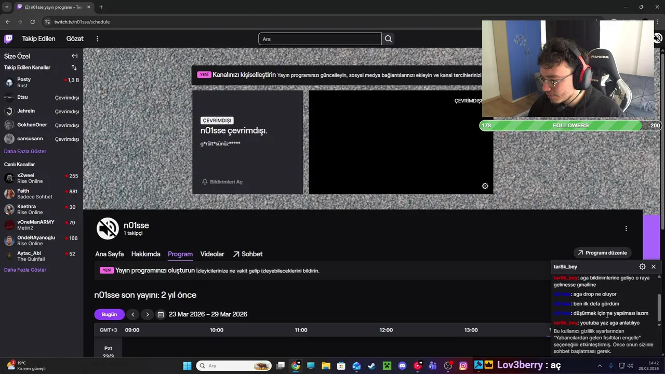Click the Takip Edilen nav item
Viewport: 665px width, 374px height.
[38, 38]
